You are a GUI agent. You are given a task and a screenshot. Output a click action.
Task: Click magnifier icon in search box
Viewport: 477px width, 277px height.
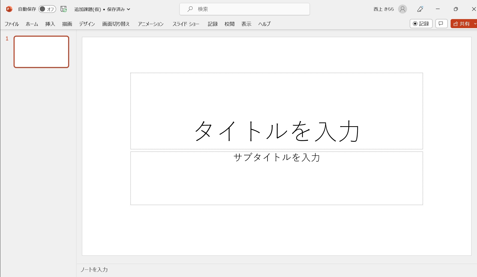tap(190, 9)
